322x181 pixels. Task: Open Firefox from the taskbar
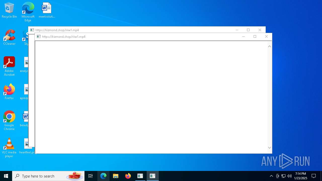click(x=128, y=176)
